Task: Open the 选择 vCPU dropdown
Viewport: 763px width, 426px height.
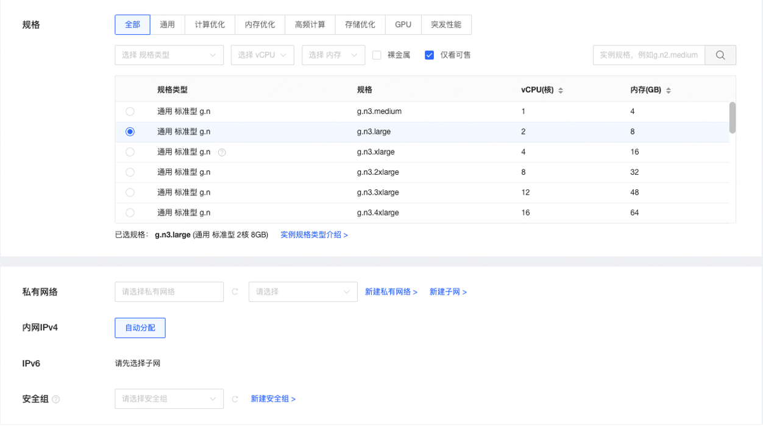Action: click(x=262, y=55)
